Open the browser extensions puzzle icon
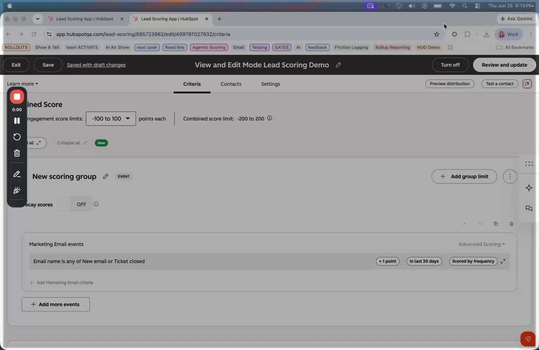The height and width of the screenshot is (350, 539). pyautogui.click(x=467, y=35)
